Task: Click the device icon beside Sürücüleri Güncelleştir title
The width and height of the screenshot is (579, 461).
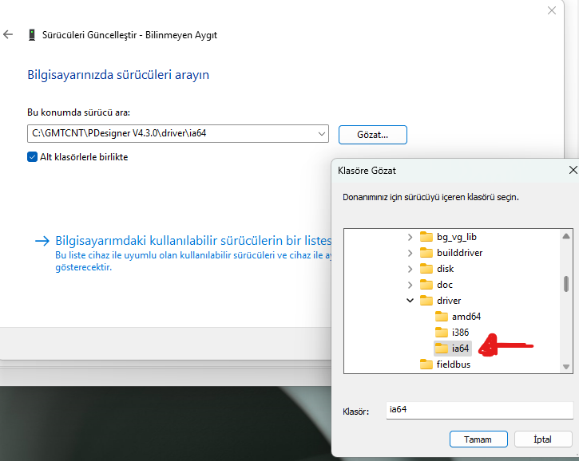Action: click(32, 35)
